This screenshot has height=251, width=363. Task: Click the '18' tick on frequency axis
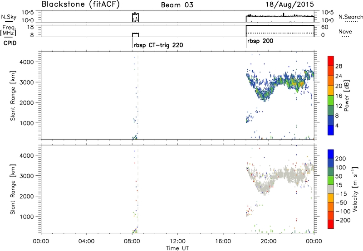pos(30,27)
